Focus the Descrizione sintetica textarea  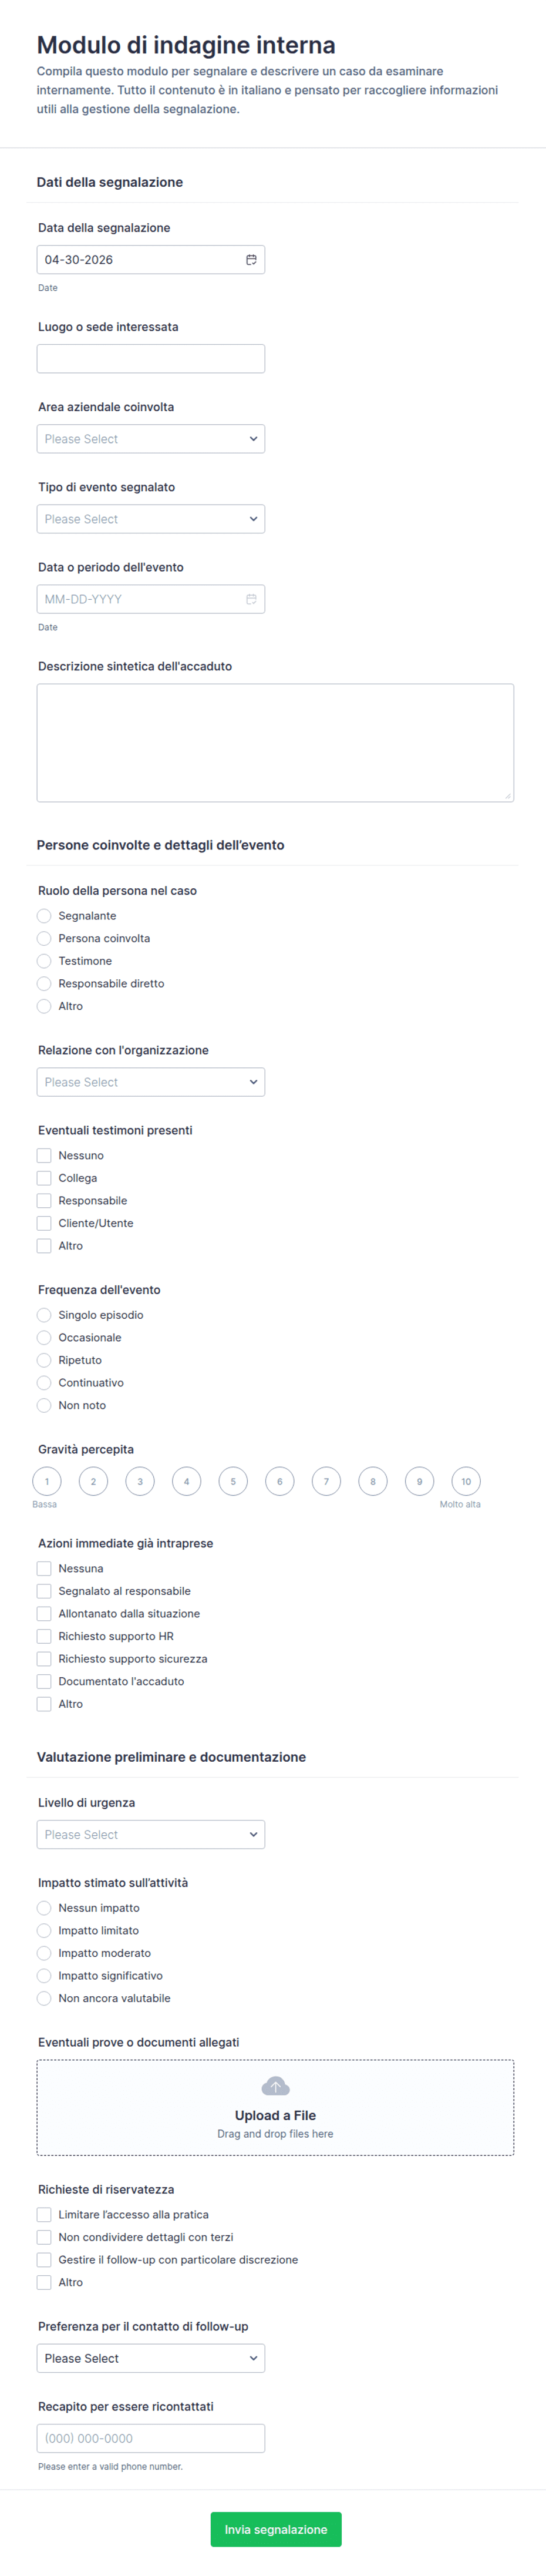point(275,742)
